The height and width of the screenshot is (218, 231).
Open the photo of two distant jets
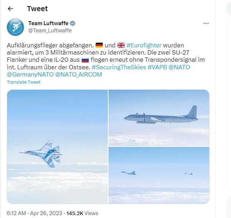(x=159, y=175)
